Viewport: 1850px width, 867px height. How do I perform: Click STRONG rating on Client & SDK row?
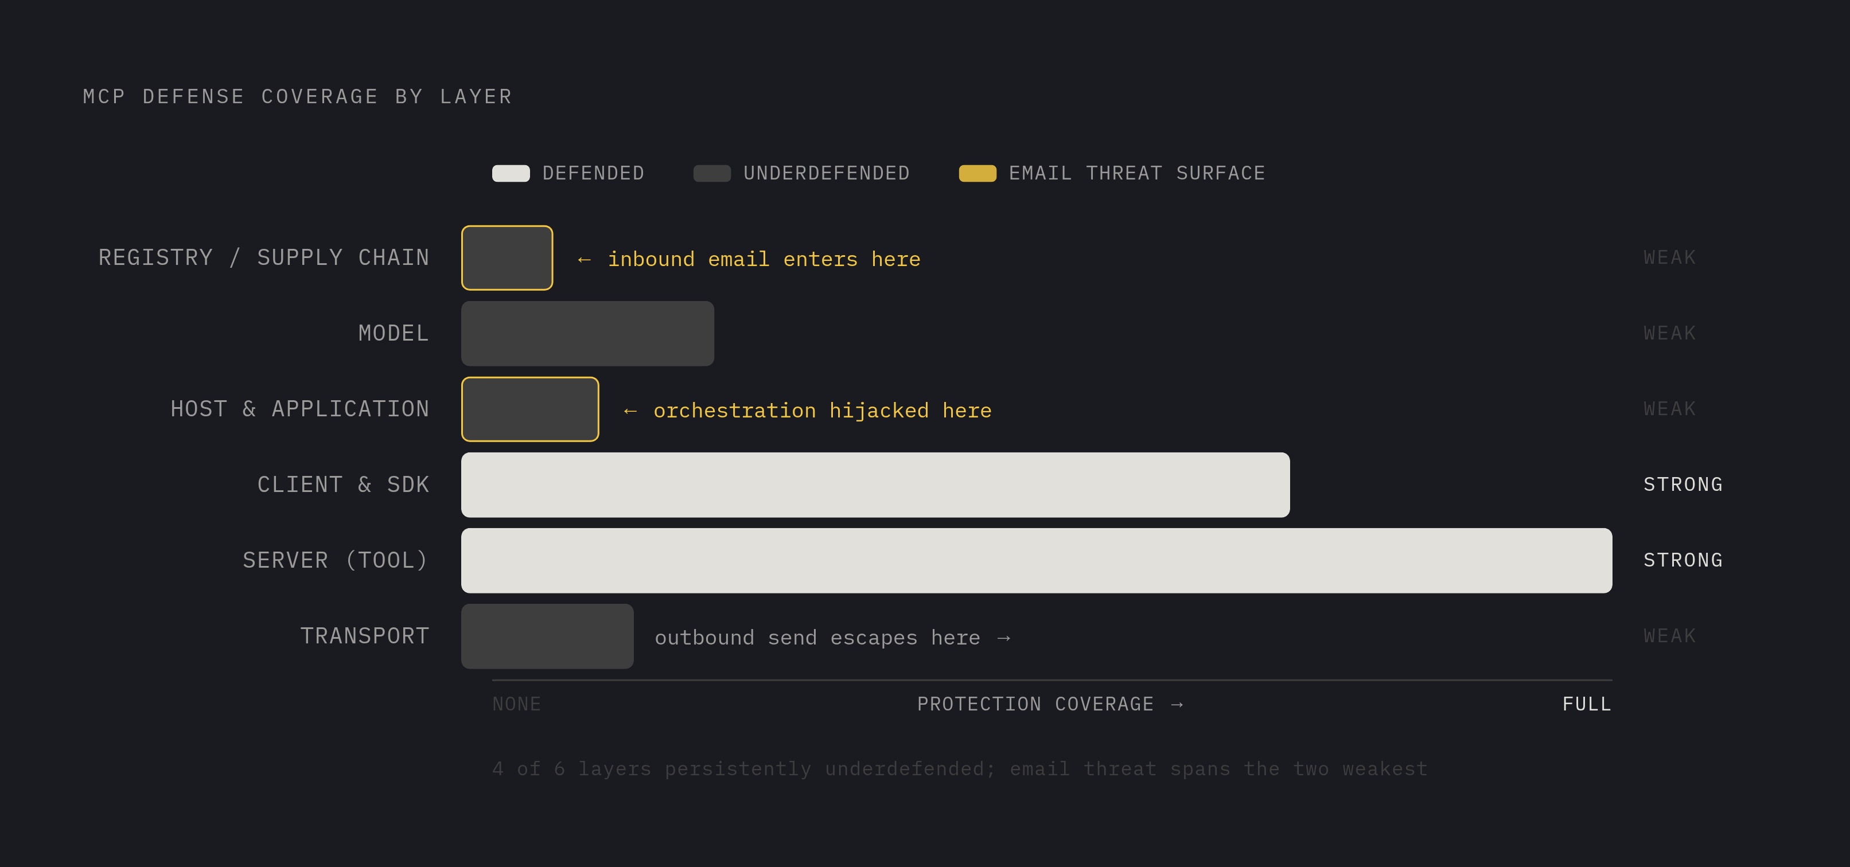pyautogui.click(x=1684, y=485)
